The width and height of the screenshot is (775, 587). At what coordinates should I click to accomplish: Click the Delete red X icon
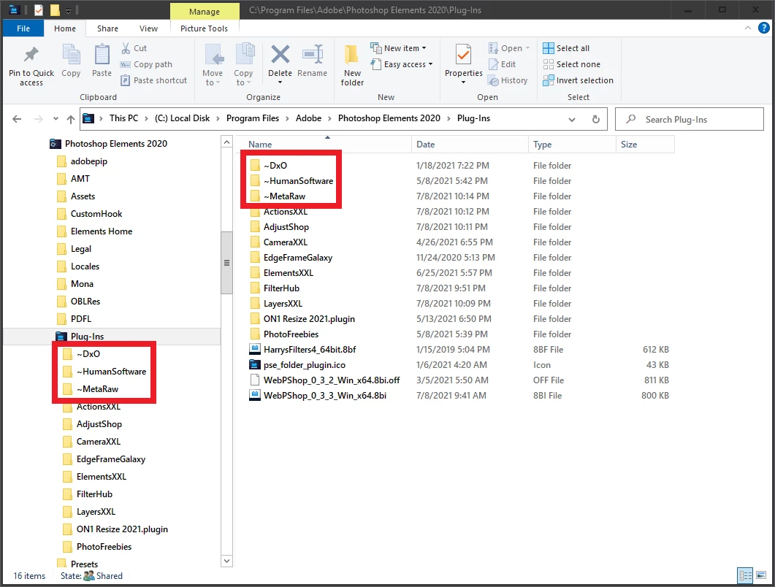pyautogui.click(x=280, y=54)
